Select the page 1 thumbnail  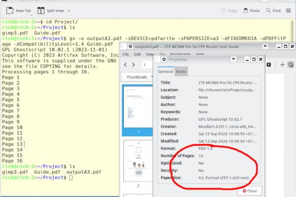click(138, 107)
